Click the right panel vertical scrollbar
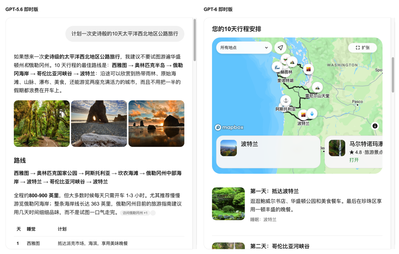 coord(393,75)
